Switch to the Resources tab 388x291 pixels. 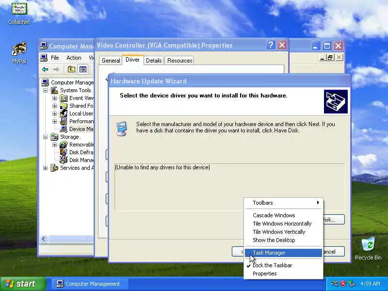(x=179, y=61)
